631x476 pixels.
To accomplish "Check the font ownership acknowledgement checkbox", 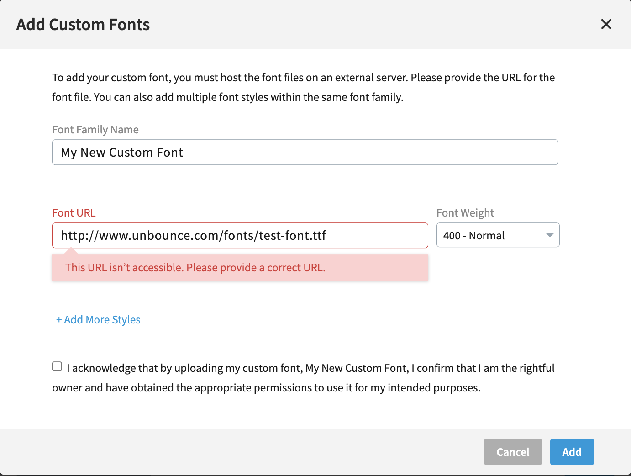I will coord(57,366).
